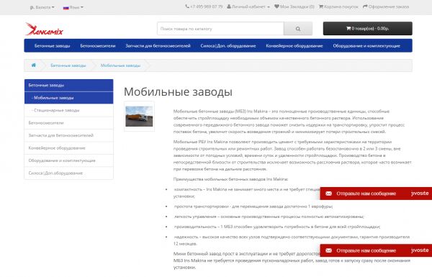Click the magnifier search button
Viewport: 432px width, 277px height.
click(x=298, y=29)
